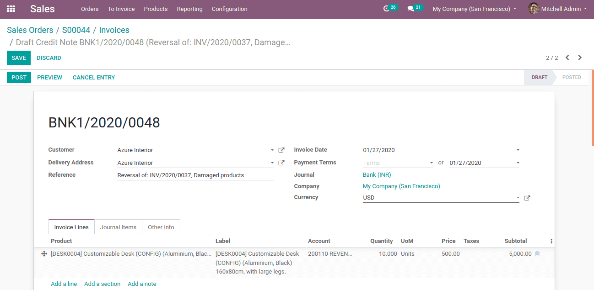Delete the DESK0004 invoice line trash icon

[537, 254]
